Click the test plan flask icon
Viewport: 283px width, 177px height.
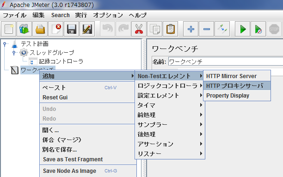[14, 44]
